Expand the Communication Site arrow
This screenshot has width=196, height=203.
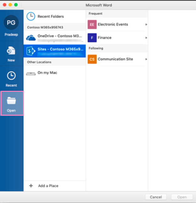click(146, 59)
